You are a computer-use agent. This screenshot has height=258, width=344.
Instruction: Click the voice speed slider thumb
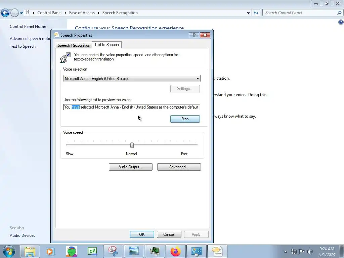(x=132, y=145)
